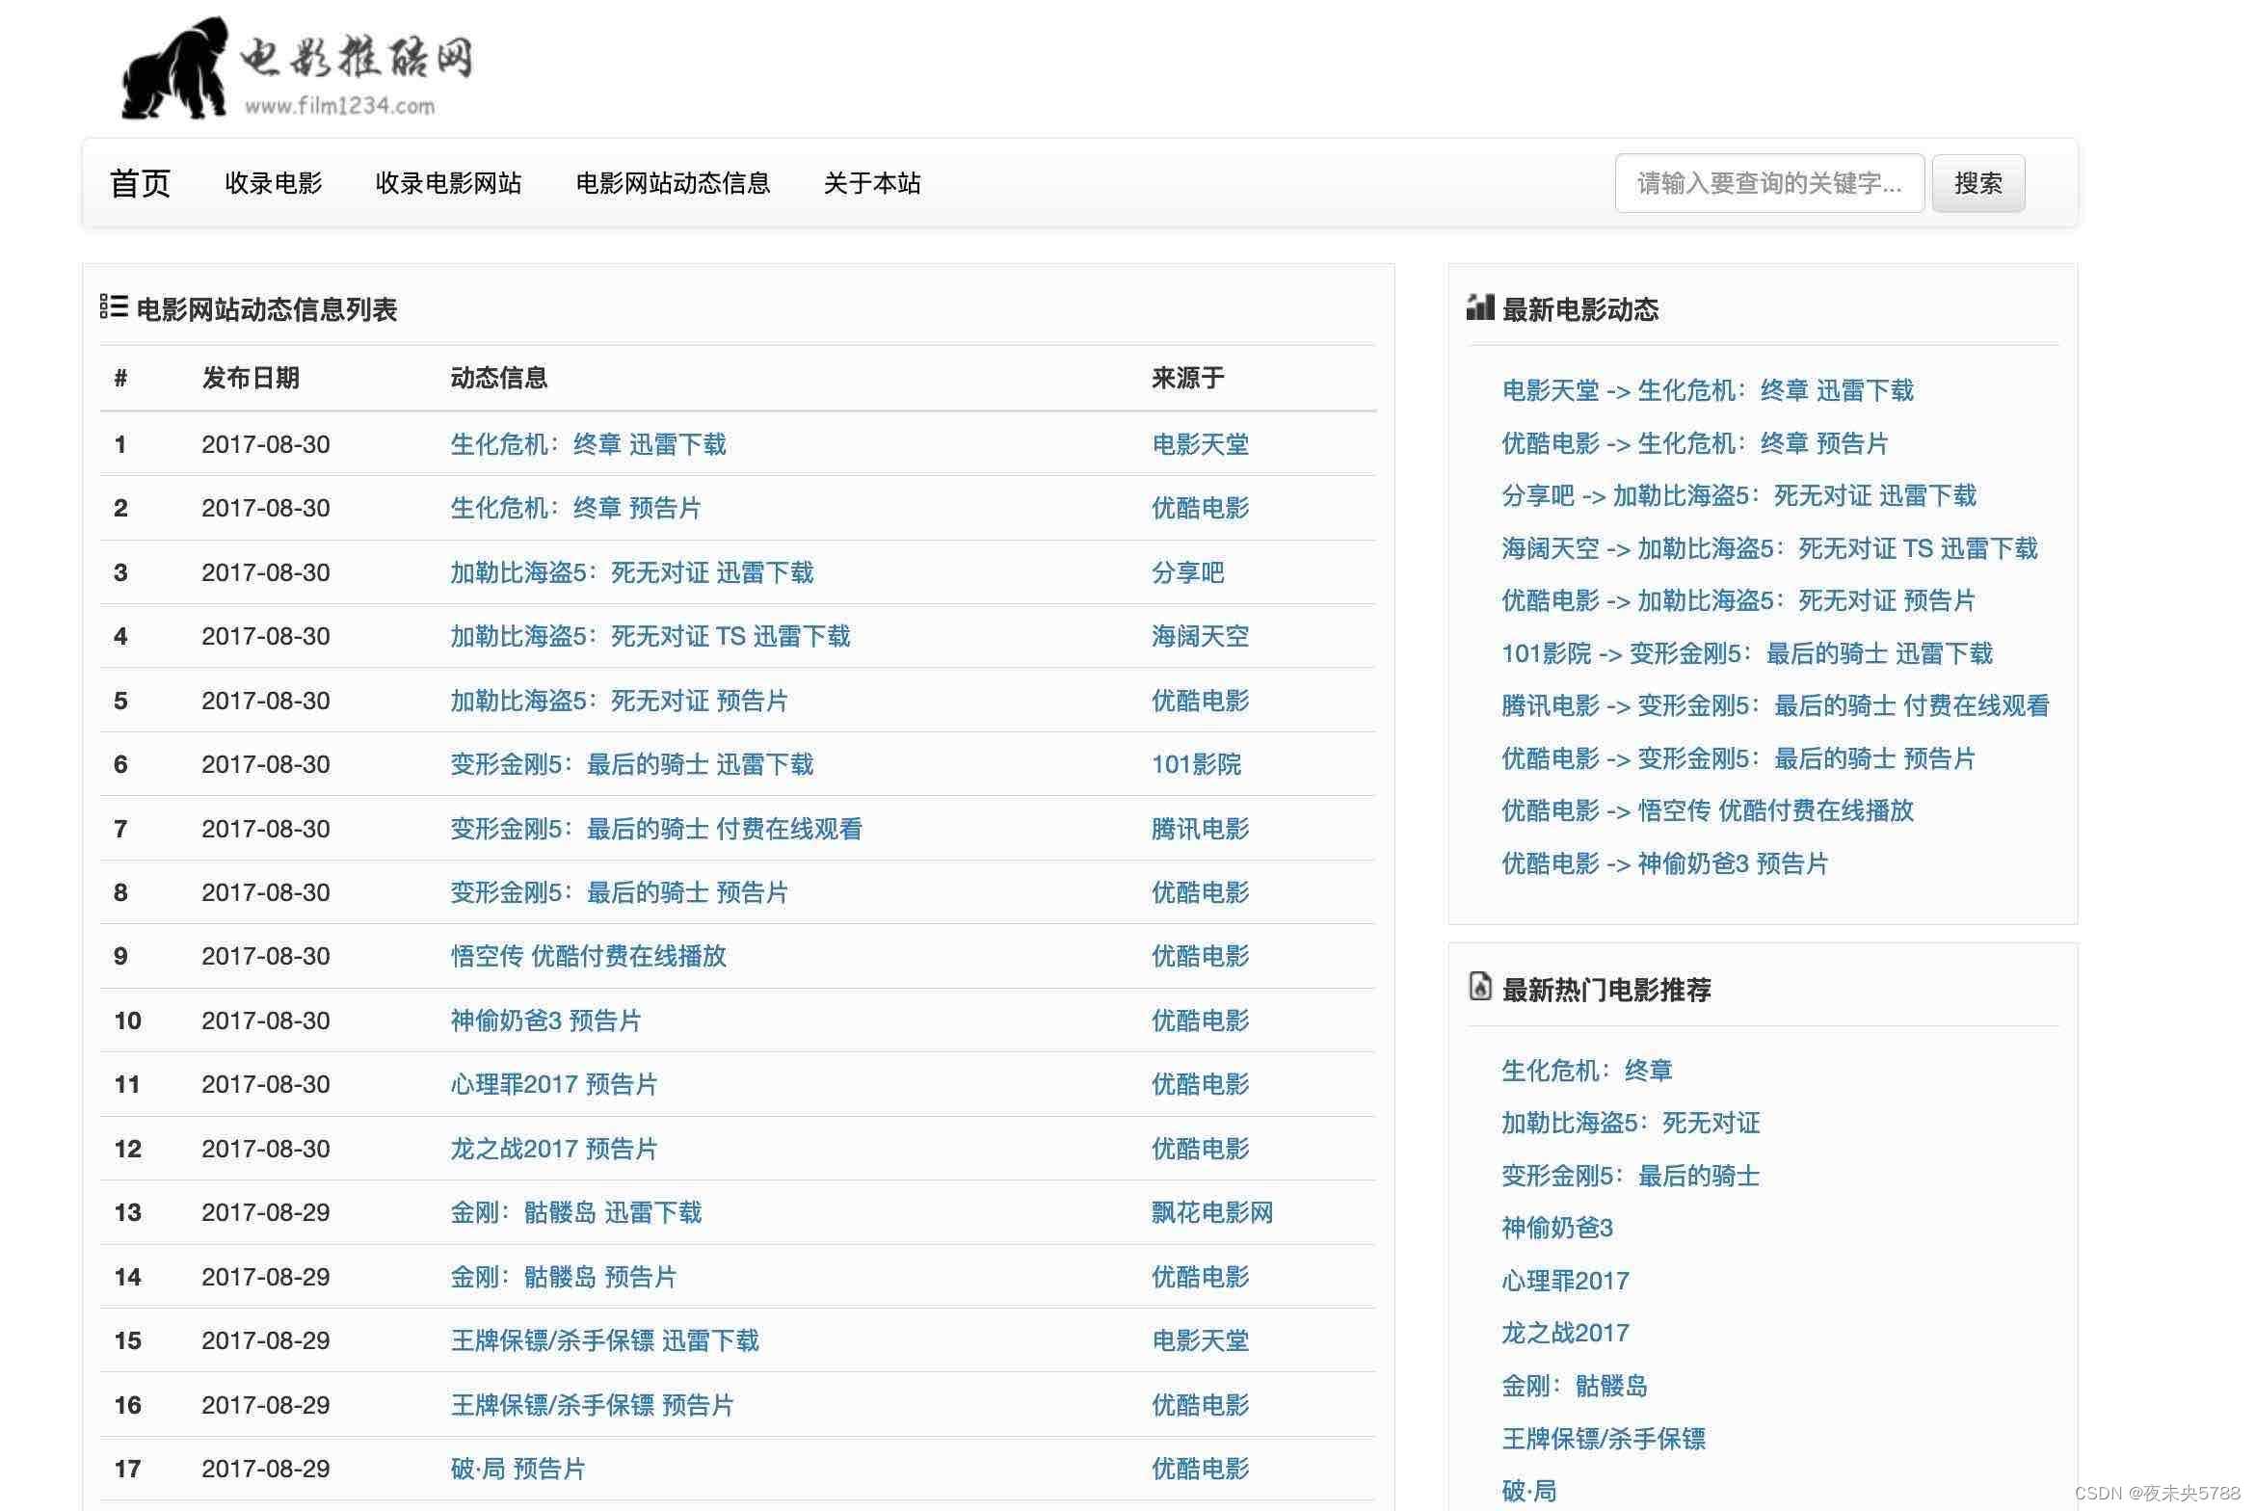Viewport: 2255px width, 1511px height.
Task: Click source link 海阔天空 in row 4
Action: pyautogui.click(x=1200, y=636)
